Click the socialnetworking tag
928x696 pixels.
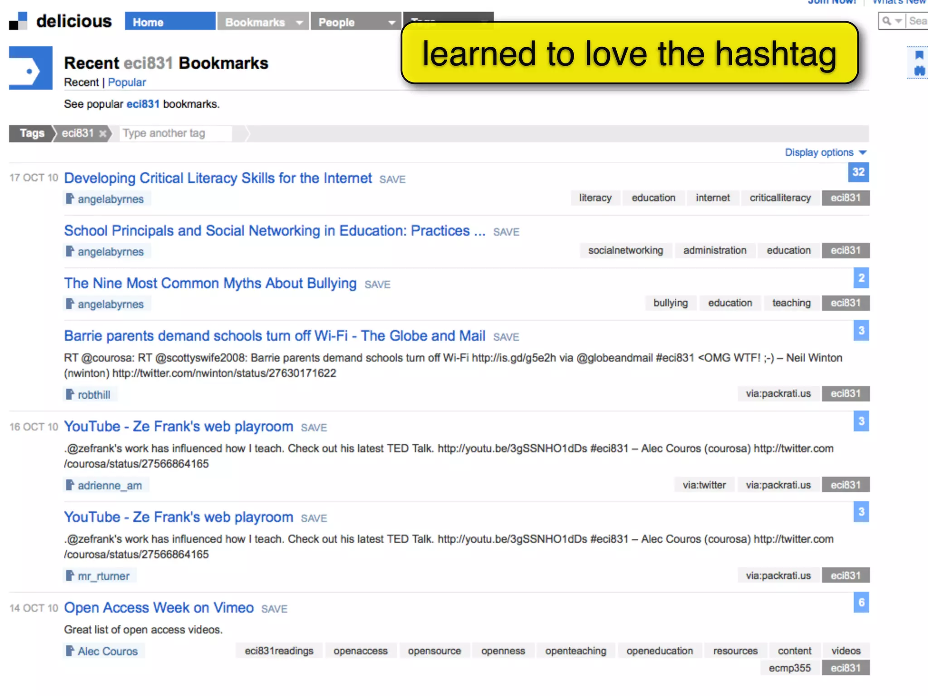point(625,251)
